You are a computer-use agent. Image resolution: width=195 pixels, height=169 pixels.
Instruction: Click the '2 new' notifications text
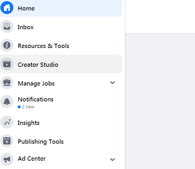coord(28,107)
